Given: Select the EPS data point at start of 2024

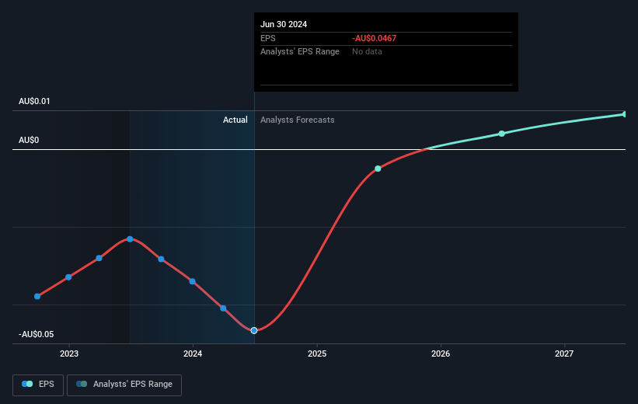Looking at the screenshot, I should coord(193,281).
